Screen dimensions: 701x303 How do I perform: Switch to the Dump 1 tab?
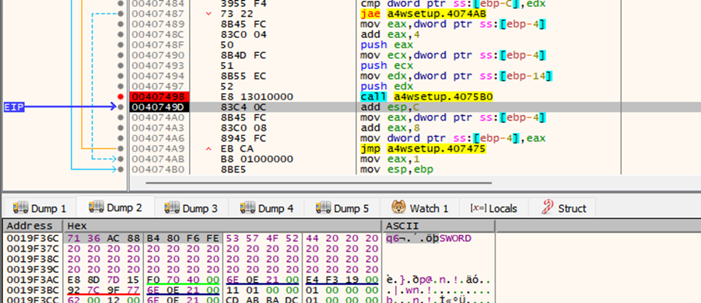pos(40,208)
